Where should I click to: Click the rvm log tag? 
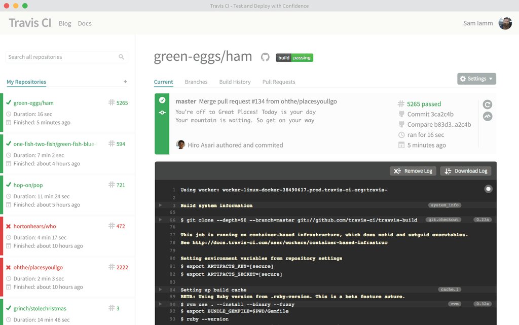pos(455,304)
